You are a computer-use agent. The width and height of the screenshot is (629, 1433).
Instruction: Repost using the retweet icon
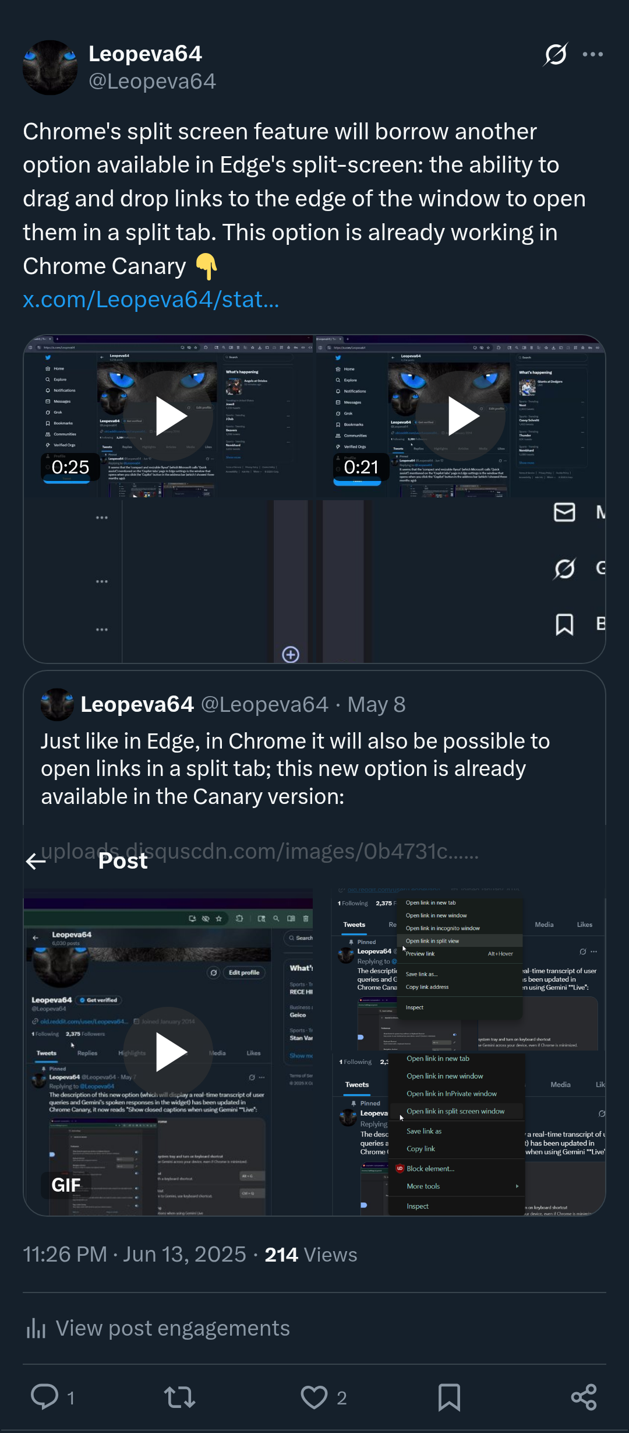click(179, 1397)
